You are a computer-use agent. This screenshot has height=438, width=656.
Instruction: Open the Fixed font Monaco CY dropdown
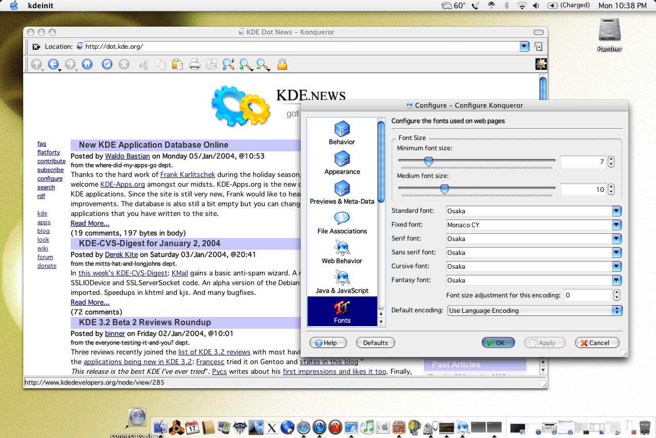(x=534, y=225)
